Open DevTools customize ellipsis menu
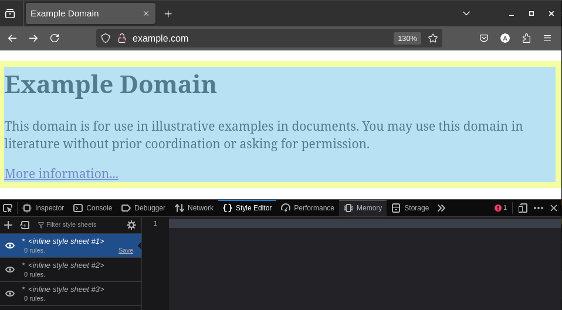The image size is (562, 310). [539, 208]
